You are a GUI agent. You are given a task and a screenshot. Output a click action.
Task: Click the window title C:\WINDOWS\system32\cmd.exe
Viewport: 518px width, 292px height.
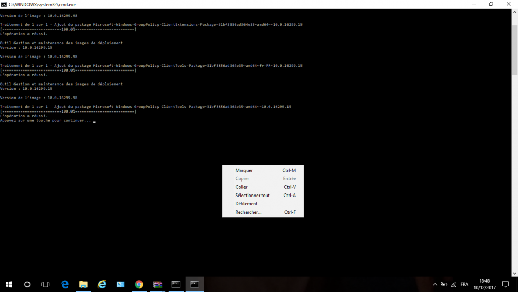42,4
